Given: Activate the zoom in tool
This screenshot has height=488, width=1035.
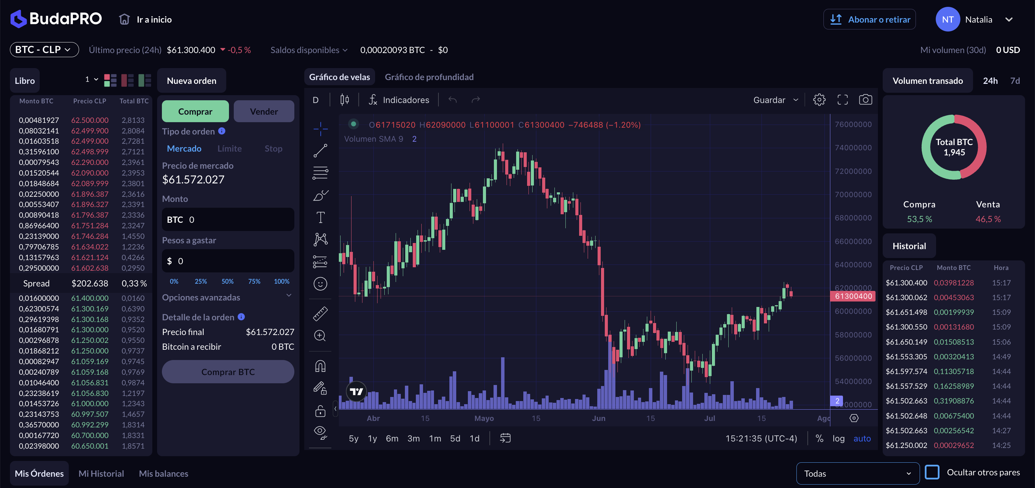Looking at the screenshot, I should tap(320, 336).
